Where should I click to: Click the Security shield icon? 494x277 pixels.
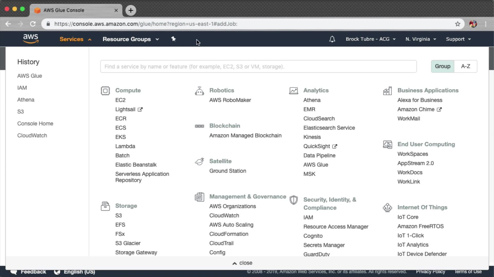[294, 200]
